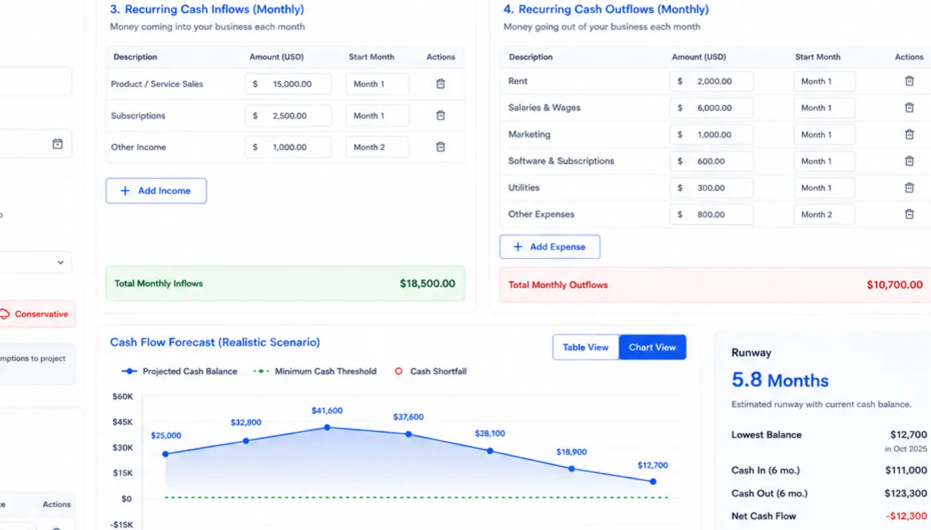931x530 pixels.
Task: Toggle Minimum Cash Threshold legend item
Action: point(315,371)
